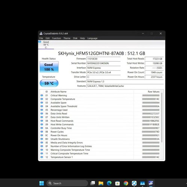Screen dimensions: 187x187
Task: Click status icon of Available Spare Threshold row
Action: point(42,106)
